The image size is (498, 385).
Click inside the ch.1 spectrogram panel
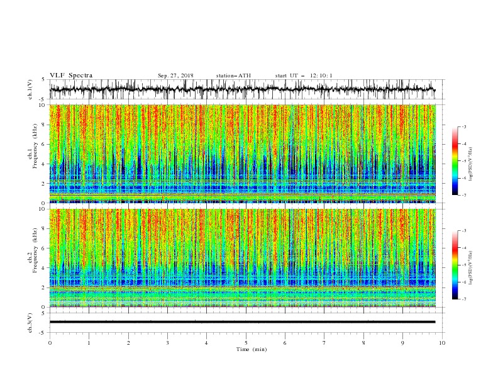243,153
